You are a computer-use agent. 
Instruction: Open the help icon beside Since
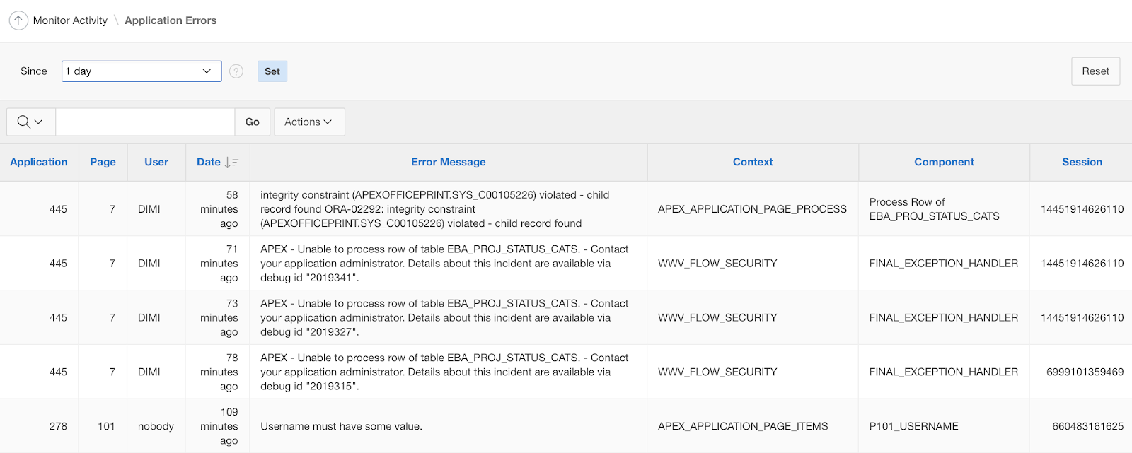[x=236, y=71]
